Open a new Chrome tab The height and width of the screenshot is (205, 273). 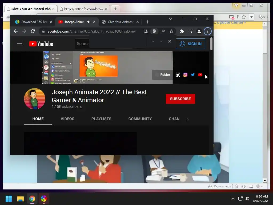click(x=148, y=22)
